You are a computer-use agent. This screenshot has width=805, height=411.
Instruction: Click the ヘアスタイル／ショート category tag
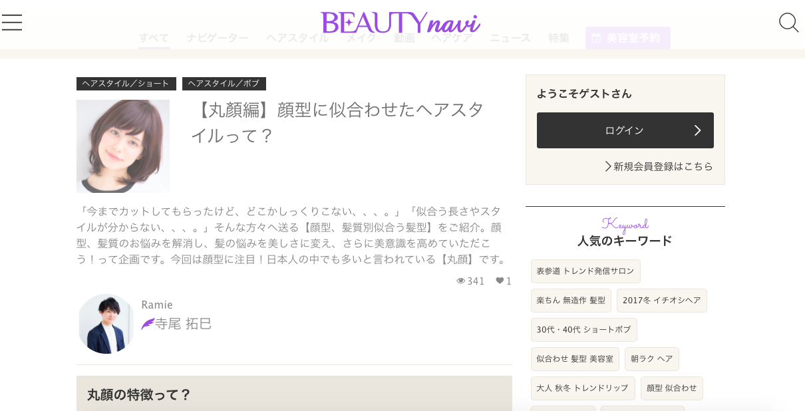(x=126, y=84)
